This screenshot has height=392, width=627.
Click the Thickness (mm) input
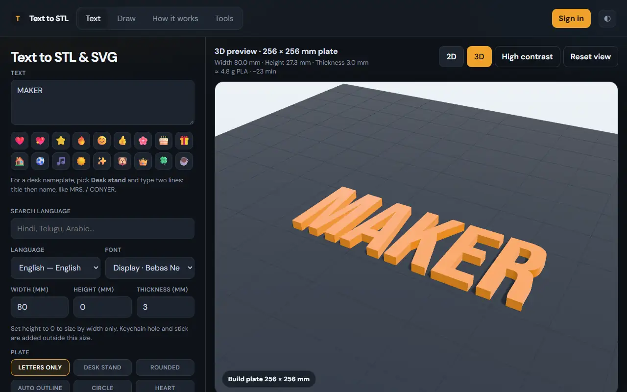166,307
